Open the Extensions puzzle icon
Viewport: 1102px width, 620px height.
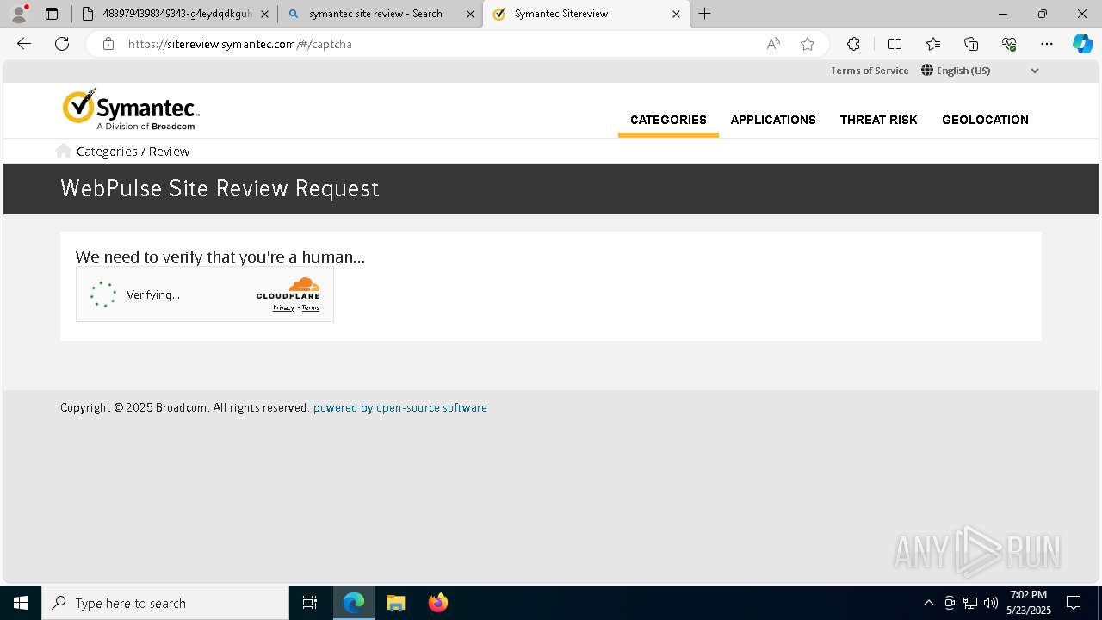click(853, 44)
